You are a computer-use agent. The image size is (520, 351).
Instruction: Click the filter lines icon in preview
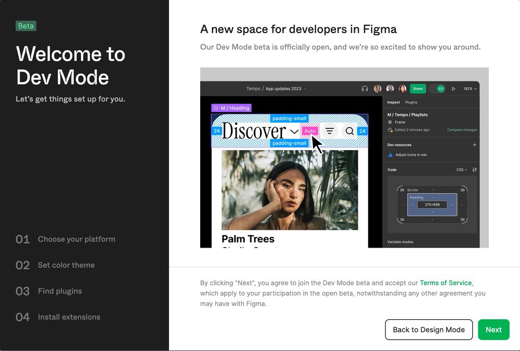(329, 131)
